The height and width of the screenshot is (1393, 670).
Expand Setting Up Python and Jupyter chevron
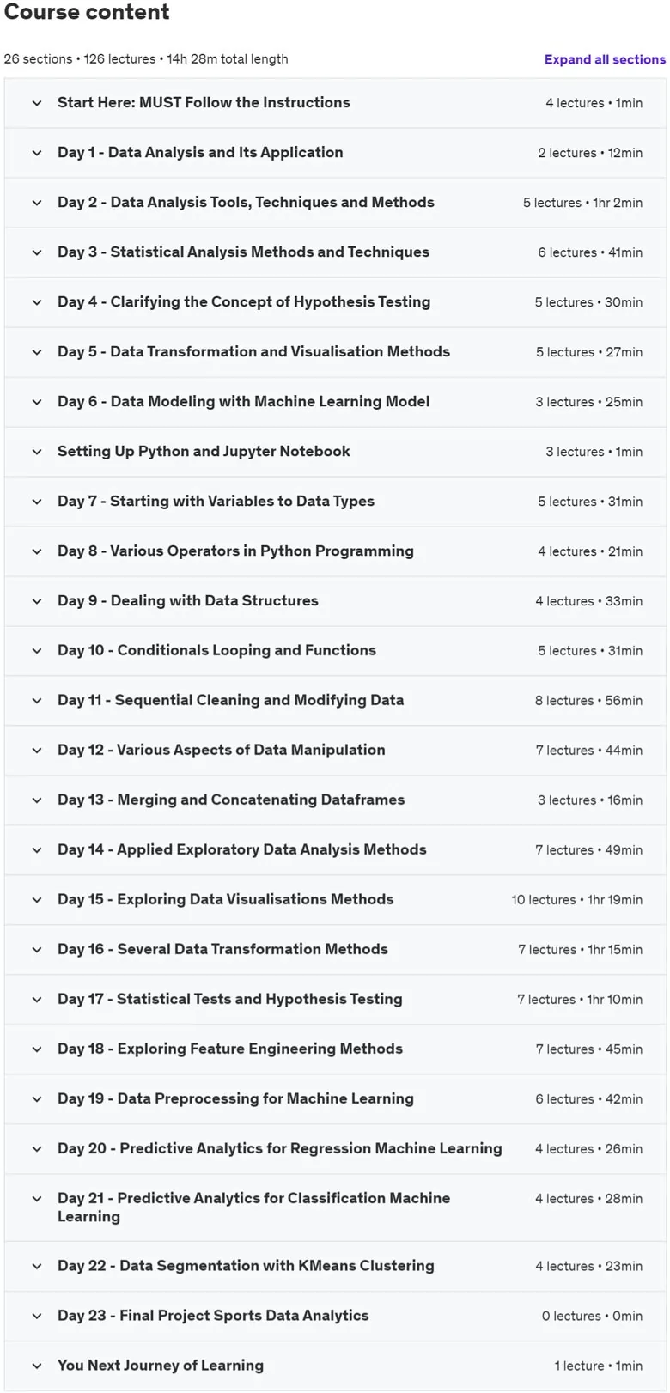pyautogui.click(x=37, y=452)
